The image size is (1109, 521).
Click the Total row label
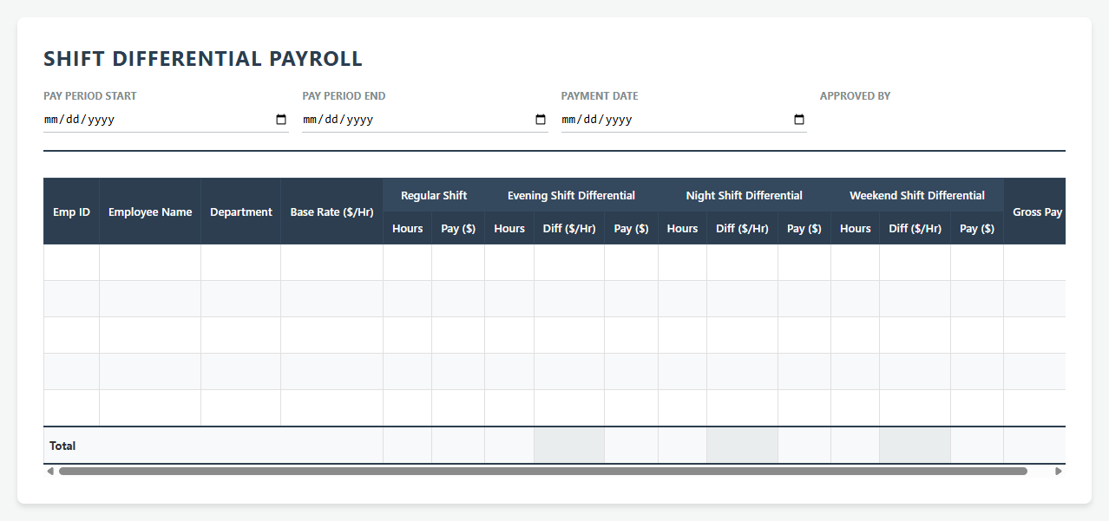62,446
